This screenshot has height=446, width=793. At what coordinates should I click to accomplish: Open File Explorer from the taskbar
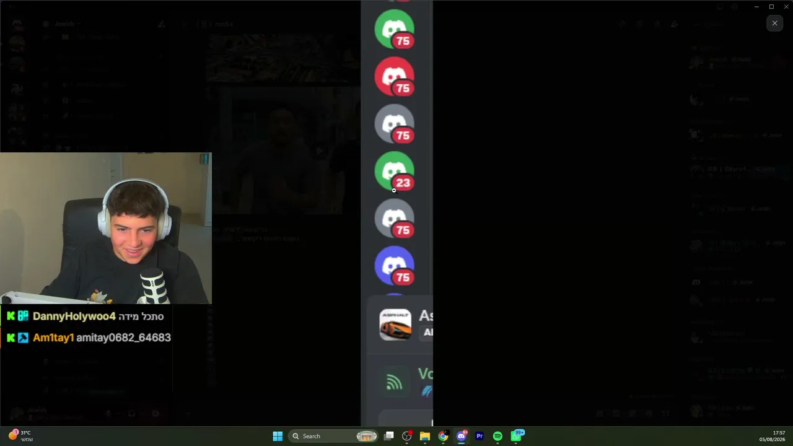[425, 436]
